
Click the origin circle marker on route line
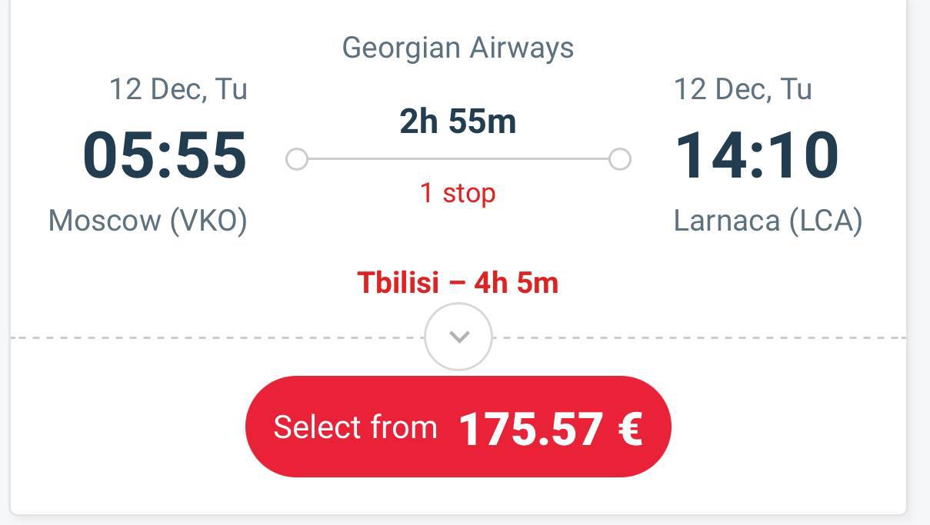click(297, 159)
